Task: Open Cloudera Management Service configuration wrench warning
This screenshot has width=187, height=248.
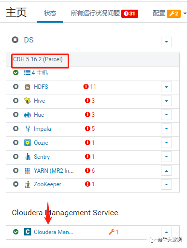Action: point(114,232)
